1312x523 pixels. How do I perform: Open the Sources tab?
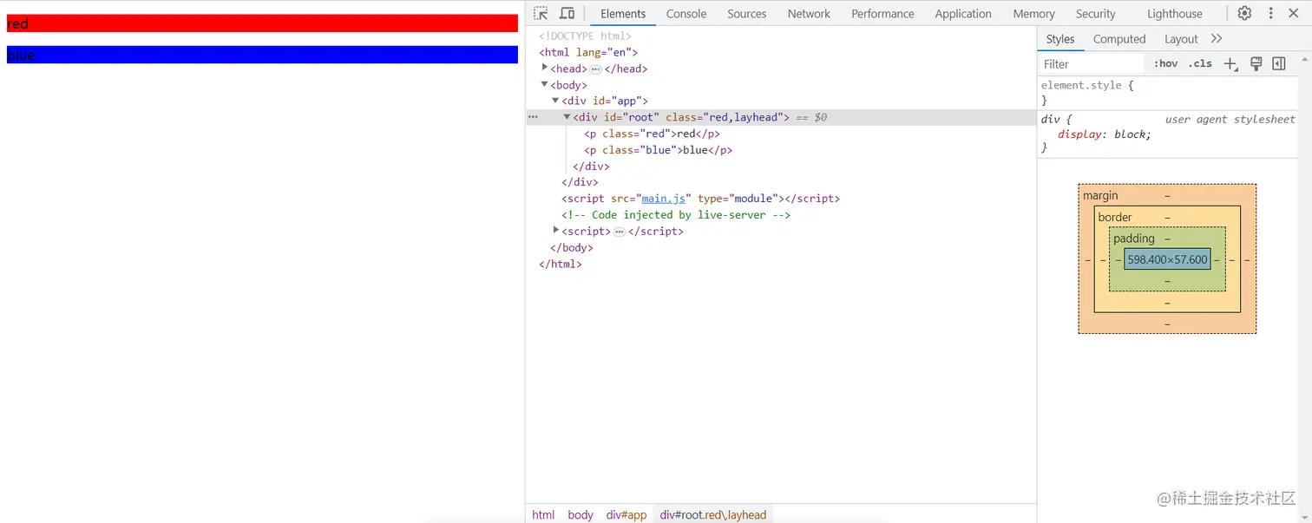pyautogui.click(x=747, y=14)
